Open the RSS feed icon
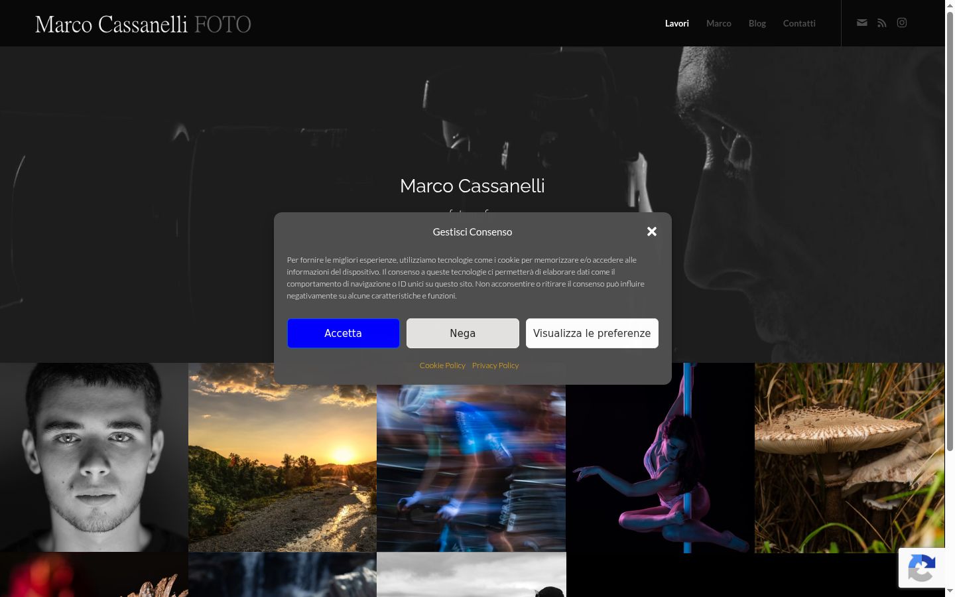Viewport: 955px width, 597px height. [x=881, y=23]
